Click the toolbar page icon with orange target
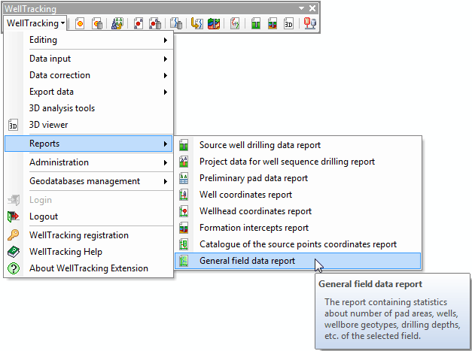The image size is (472, 351). [x=80, y=23]
